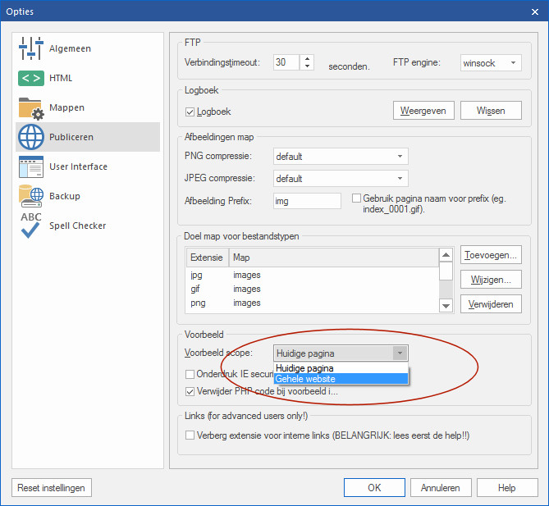Disable Verwijder PHP code bij voorbeeld
This screenshot has width=549, height=506.
click(x=190, y=391)
